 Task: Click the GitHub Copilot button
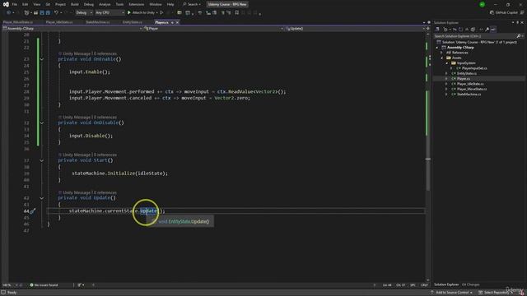(504, 13)
